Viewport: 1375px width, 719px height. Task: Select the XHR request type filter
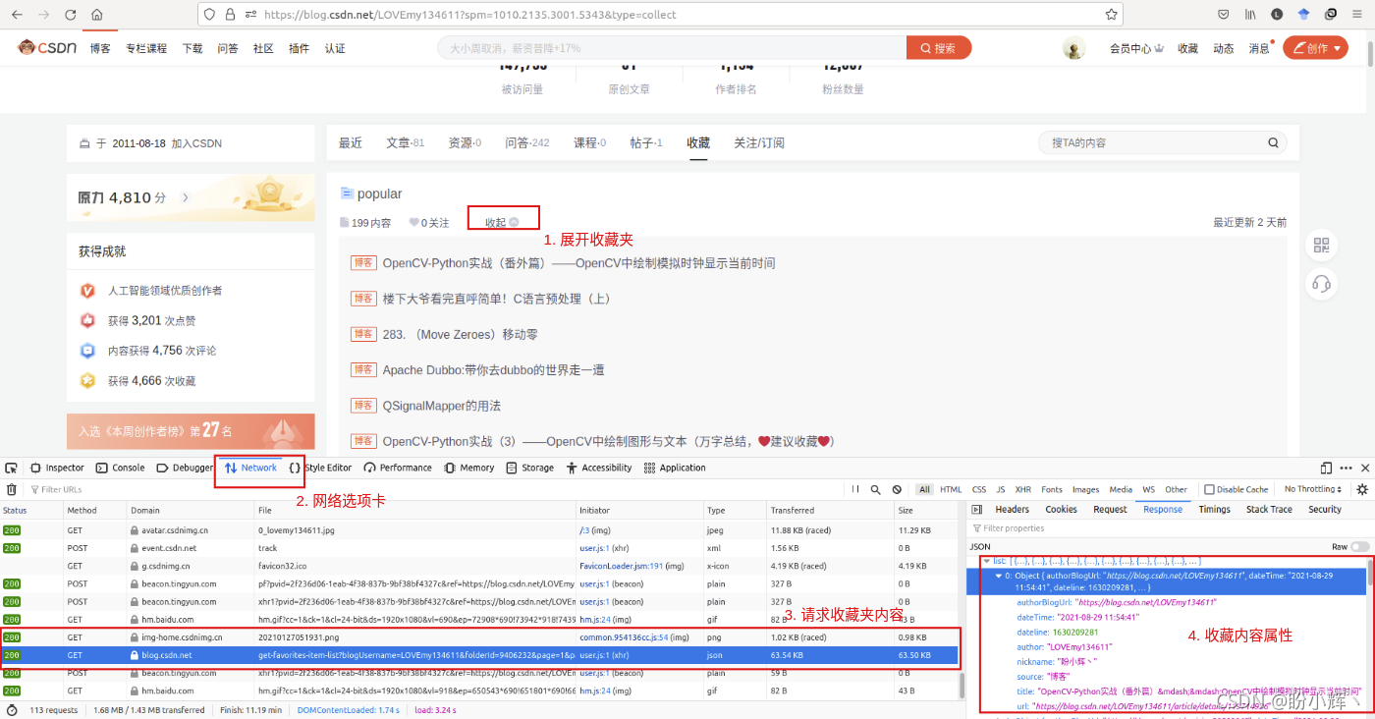click(1022, 489)
